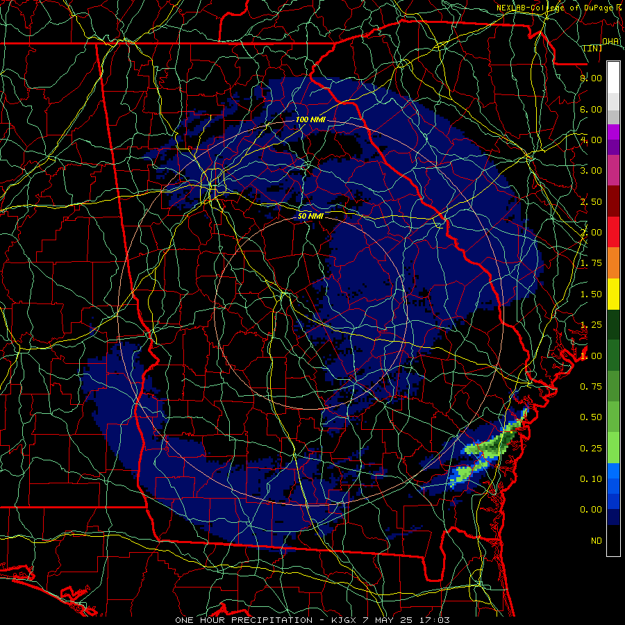Click the 4.00 legend value
Image resolution: width=625 pixels, height=625 pixels.
[591, 140]
